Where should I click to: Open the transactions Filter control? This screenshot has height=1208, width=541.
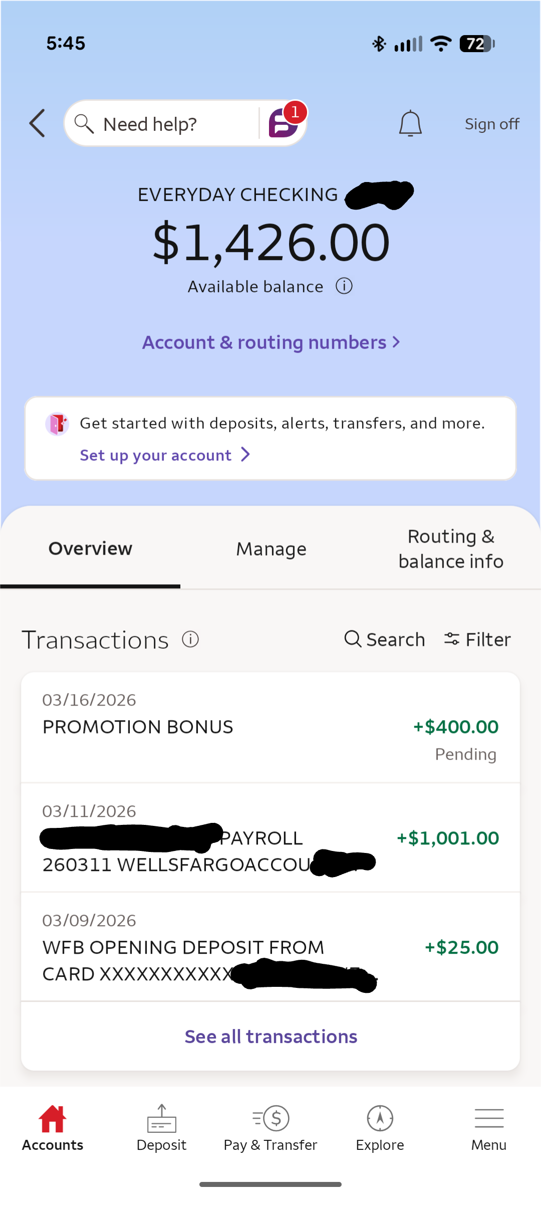click(x=477, y=639)
